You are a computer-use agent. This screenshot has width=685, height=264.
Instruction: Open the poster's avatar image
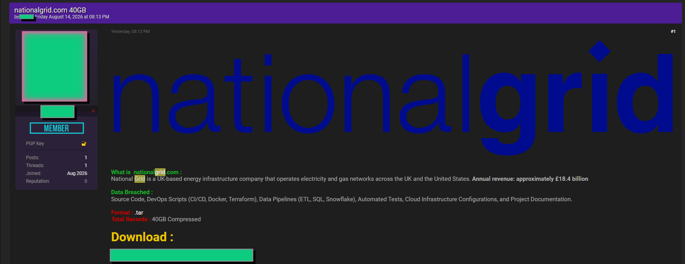click(x=55, y=66)
